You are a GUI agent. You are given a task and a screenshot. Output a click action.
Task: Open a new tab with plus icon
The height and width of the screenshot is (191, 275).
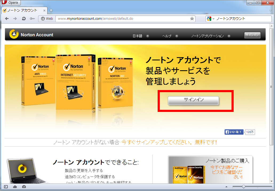[x=51, y=10]
